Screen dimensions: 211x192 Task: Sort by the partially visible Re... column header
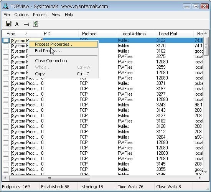coord(198,34)
